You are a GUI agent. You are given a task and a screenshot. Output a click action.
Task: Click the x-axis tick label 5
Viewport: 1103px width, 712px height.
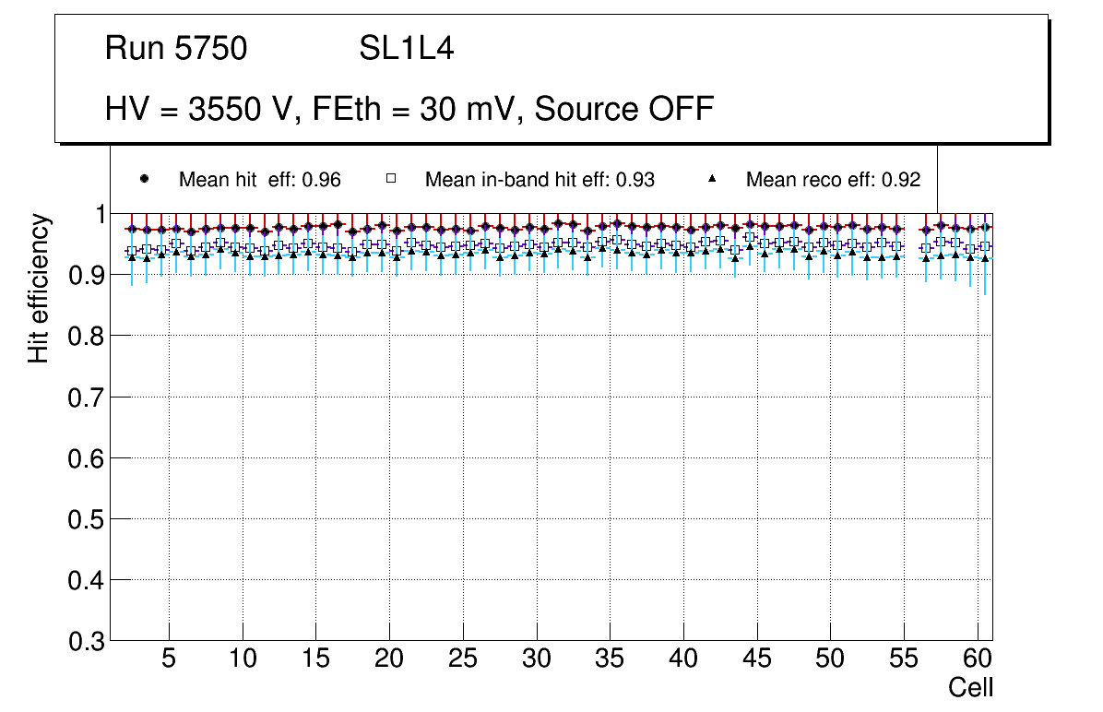pos(169,659)
